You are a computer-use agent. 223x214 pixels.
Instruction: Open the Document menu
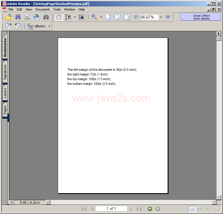click(x=42, y=9)
